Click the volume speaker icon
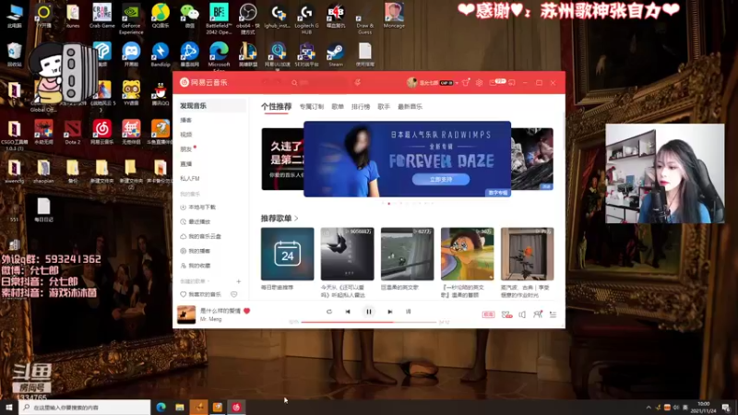This screenshot has height=415, width=738. point(522,314)
